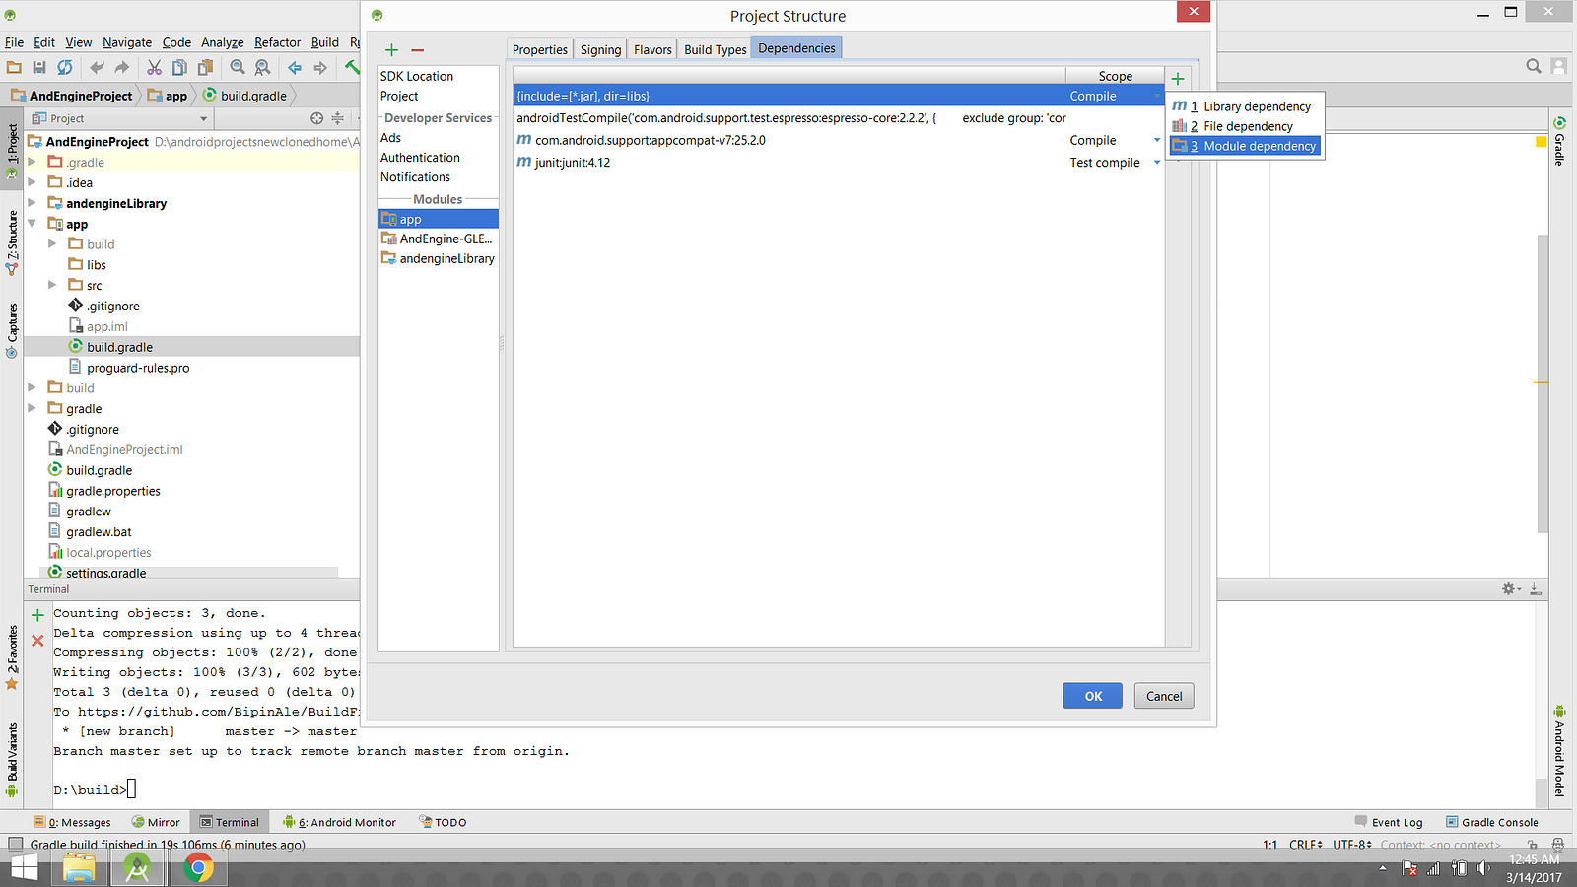Click the Open folder toolbar icon

point(14,67)
